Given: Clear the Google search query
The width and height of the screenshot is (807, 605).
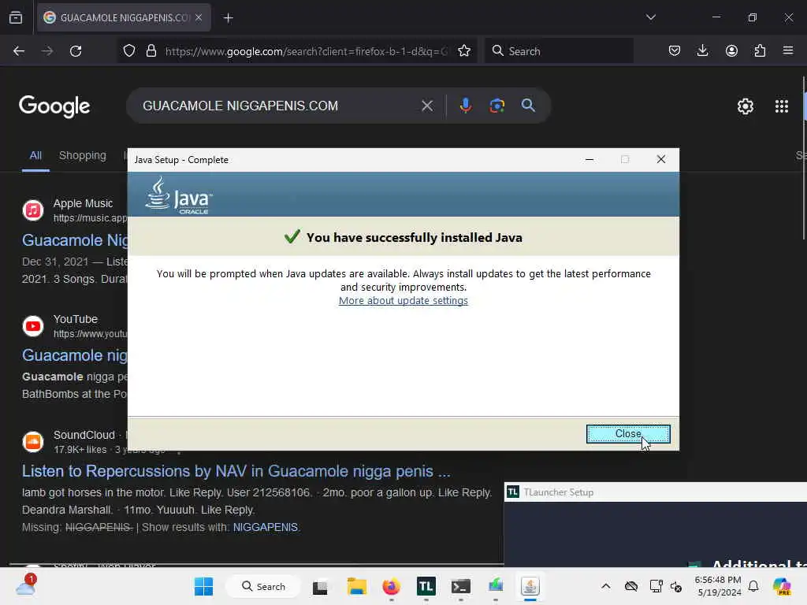Looking at the screenshot, I should (x=427, y=106).
